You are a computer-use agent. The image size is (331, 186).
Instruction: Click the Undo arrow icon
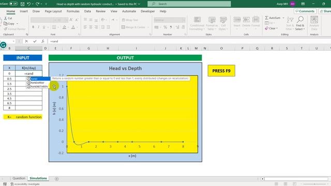(x=29, y=4)
